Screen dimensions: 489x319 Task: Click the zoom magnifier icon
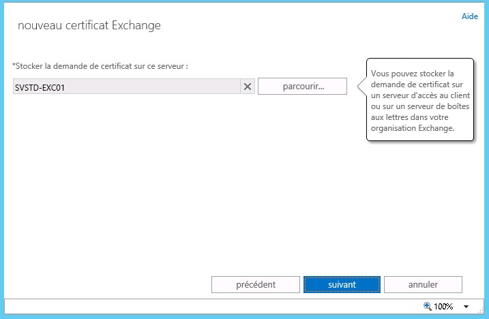427,306
